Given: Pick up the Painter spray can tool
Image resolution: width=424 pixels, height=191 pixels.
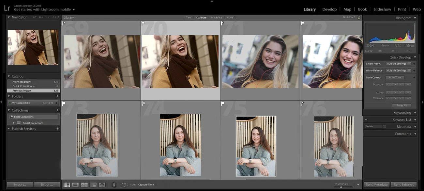Looking at the screenshot, I should (x=114, y=184).
